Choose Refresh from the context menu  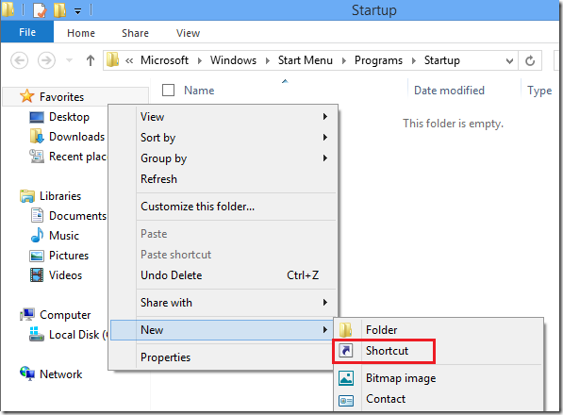point(236,179)
